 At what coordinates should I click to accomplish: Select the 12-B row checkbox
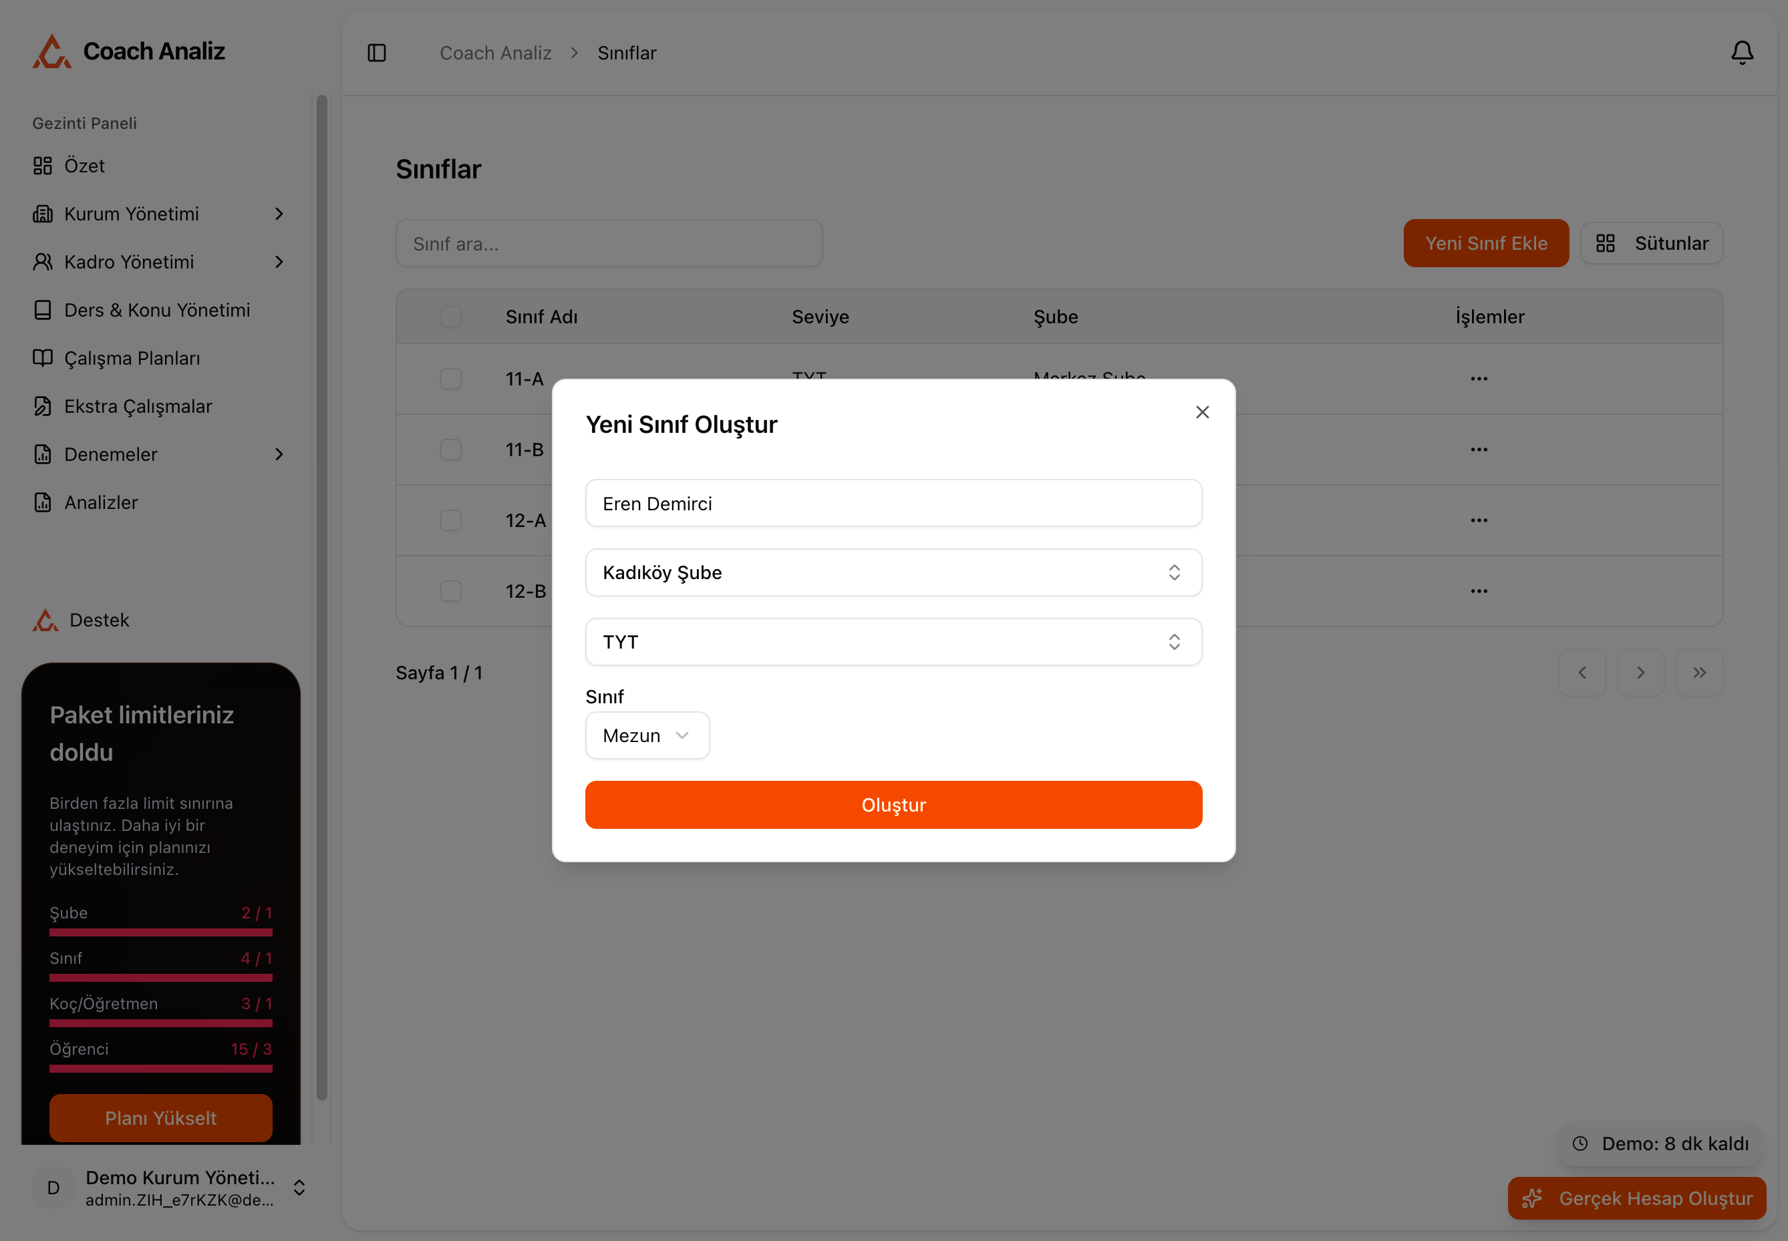pos(450,591)
